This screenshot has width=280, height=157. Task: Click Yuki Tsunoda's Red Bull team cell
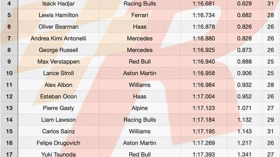coord(140,154)
